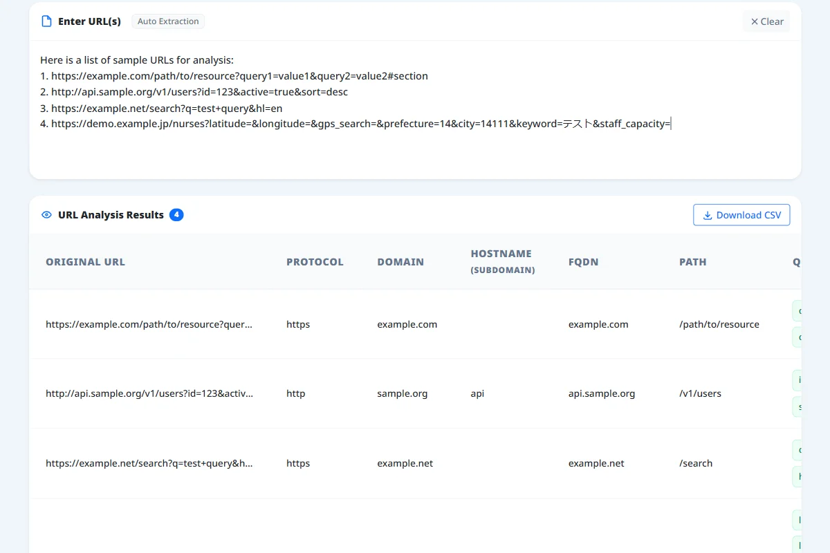Screen dimensions: 830x553
Task: Click the eye icon beside URL Analysis Results
Action: tap(47, 215)
